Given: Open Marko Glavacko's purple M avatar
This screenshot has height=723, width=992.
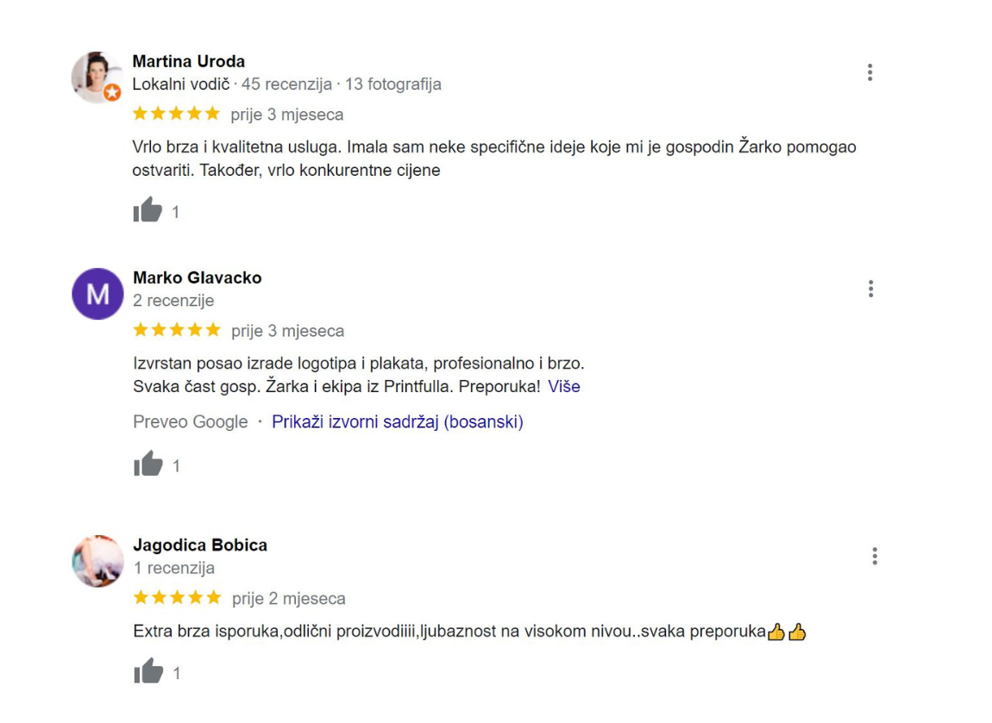Looking at the screenshot, I should click(x=97, y=294).
